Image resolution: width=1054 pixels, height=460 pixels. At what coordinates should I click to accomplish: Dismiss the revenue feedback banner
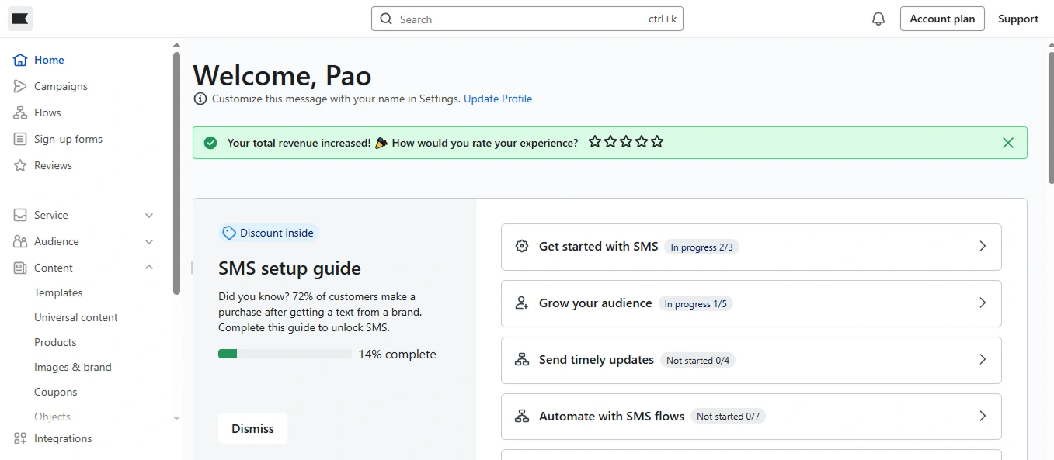[x=1008, y=143]
